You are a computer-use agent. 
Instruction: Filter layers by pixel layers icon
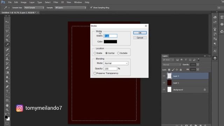click(177, 60)
